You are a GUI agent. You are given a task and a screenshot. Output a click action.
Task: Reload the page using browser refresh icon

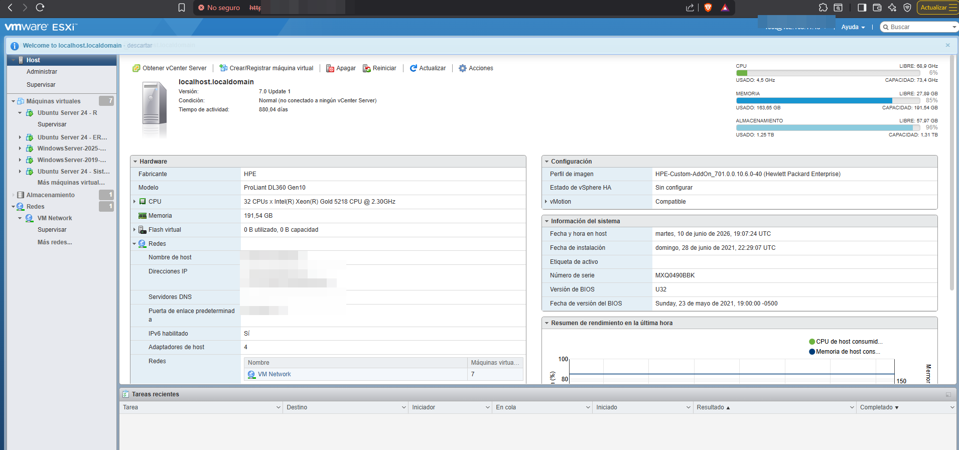pos(40,8)
